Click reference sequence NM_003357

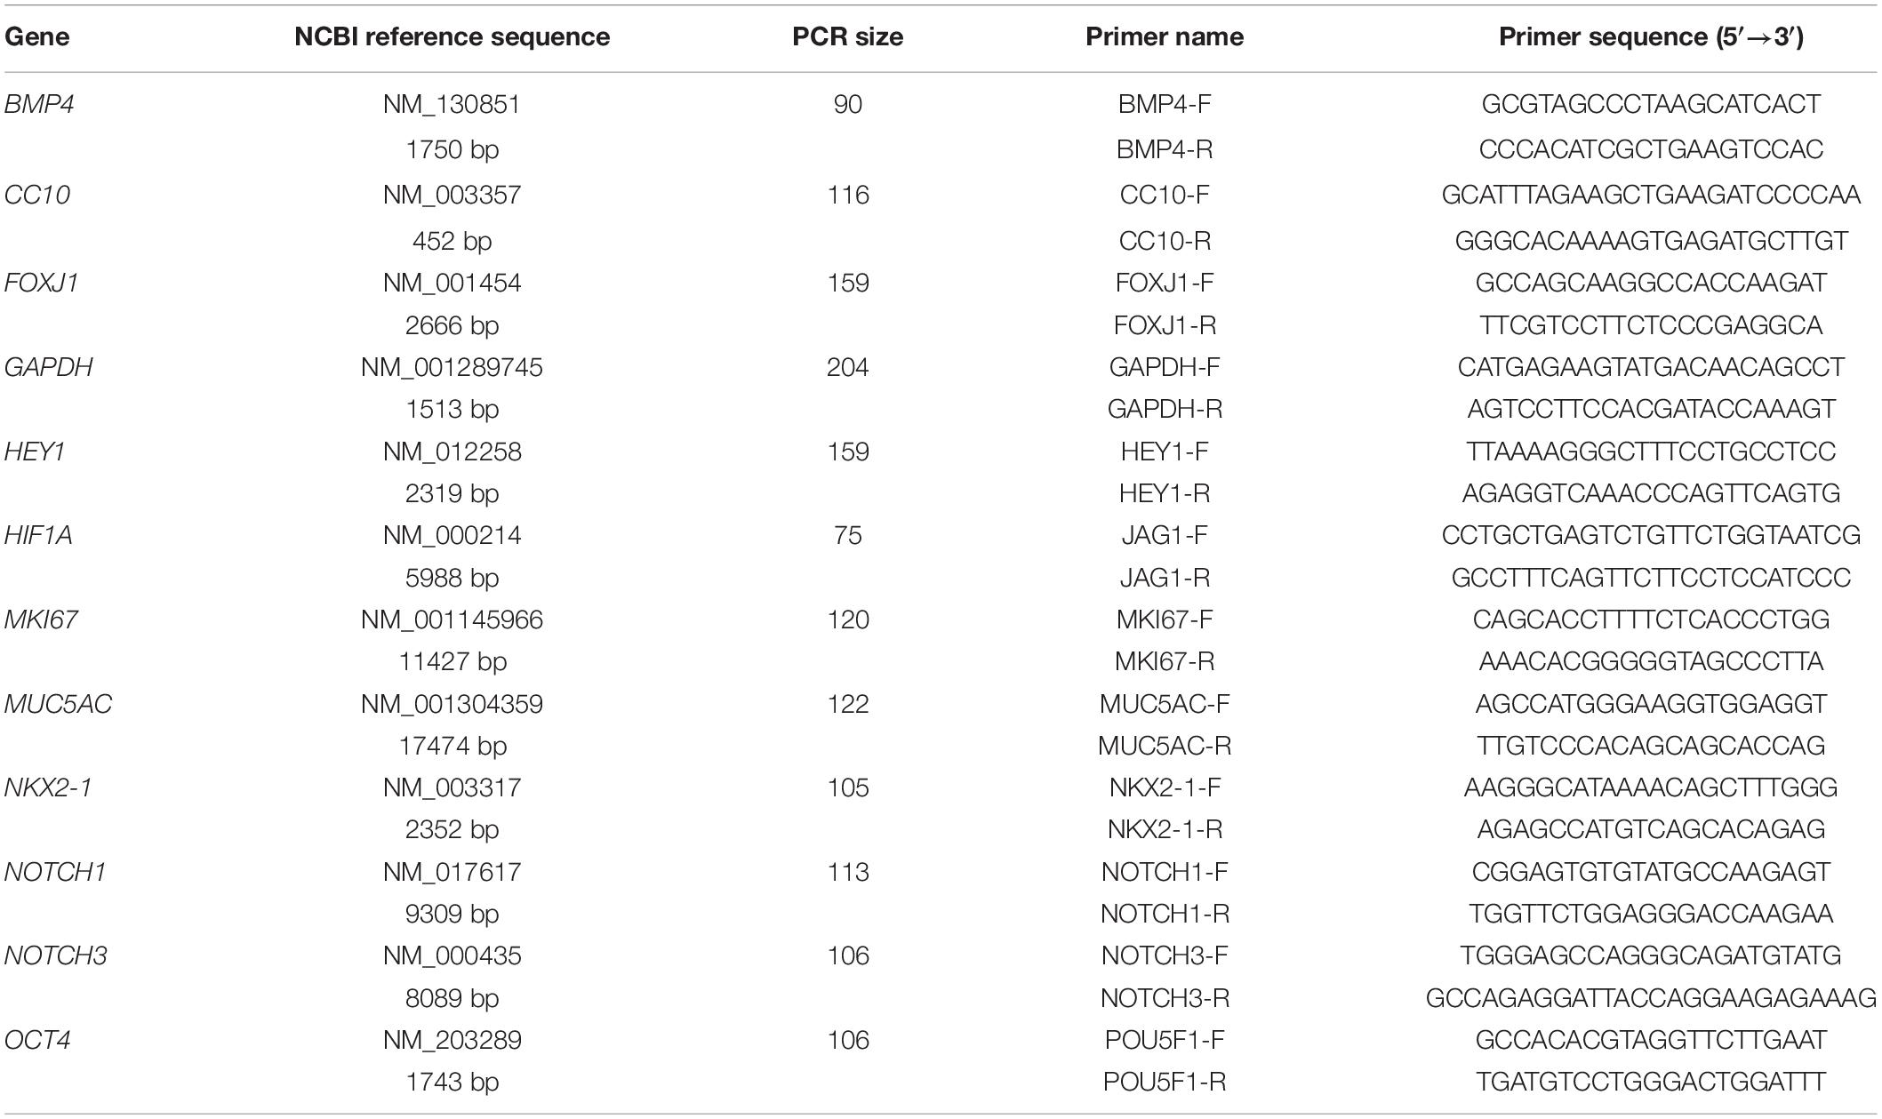point(452,195)
